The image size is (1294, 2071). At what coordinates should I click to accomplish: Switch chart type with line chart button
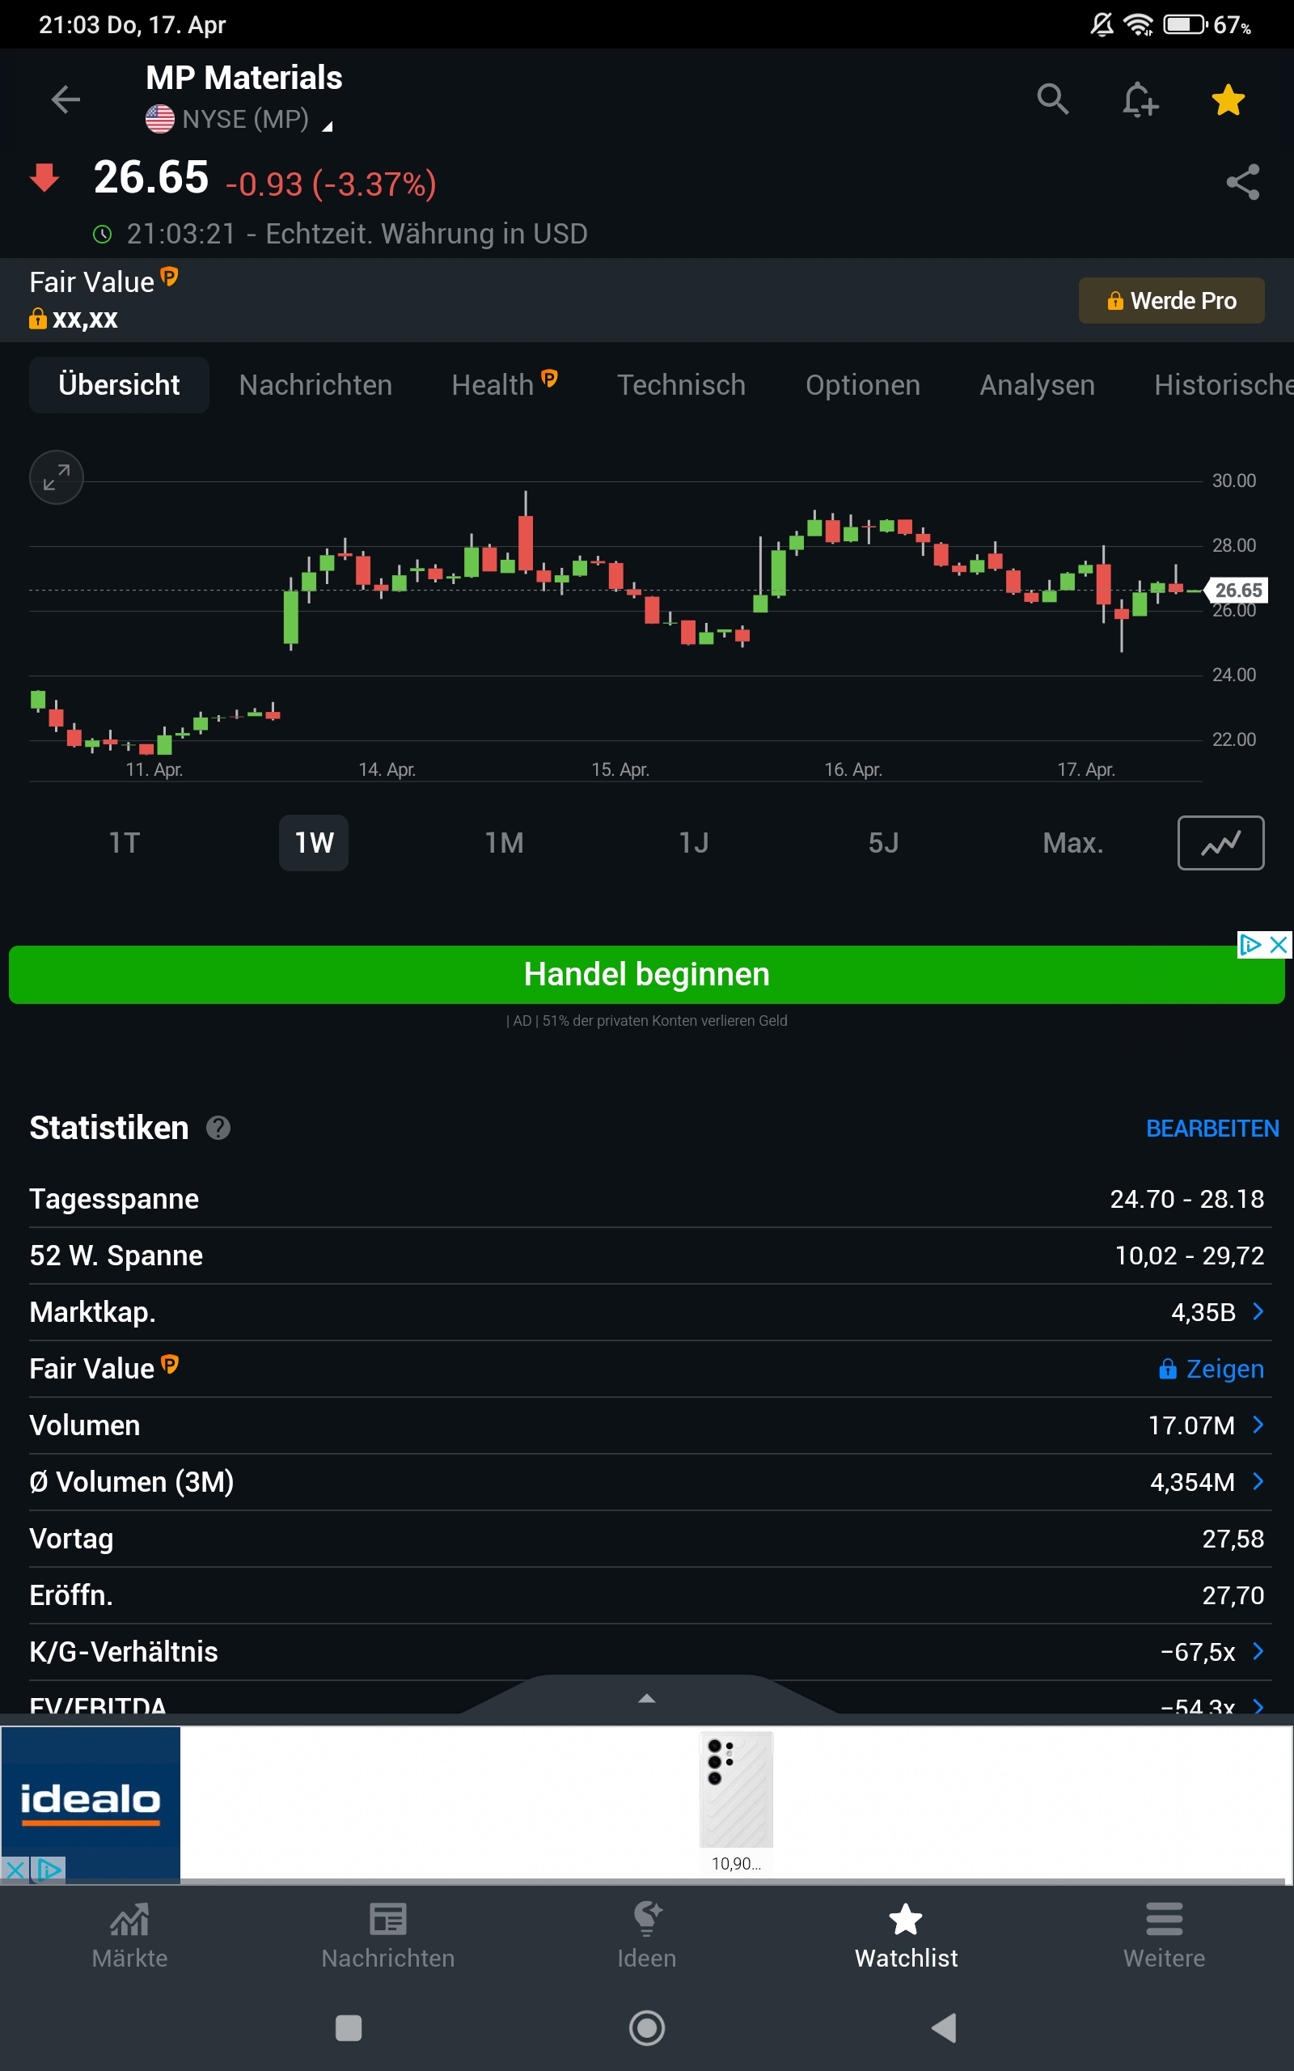(x=1220, y=843)
